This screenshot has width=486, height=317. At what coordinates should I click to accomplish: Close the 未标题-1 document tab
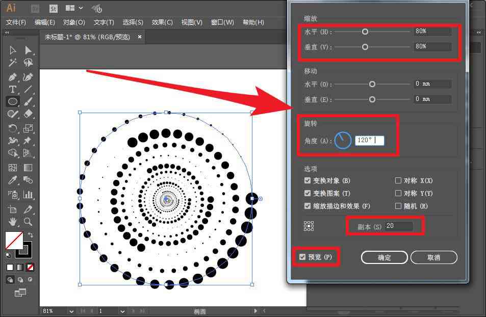(x=140, y=37)
